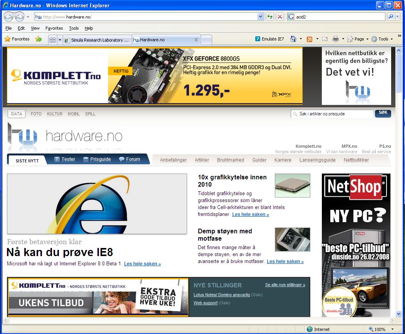Screen dimensions: 405x334
Task: Select the DATA category tab
Action: [x=17, y=114]
